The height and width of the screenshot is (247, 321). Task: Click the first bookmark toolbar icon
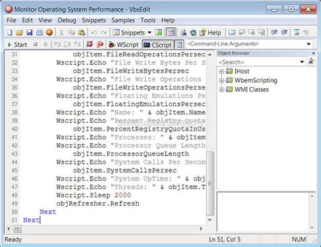(x=232, y=33)
